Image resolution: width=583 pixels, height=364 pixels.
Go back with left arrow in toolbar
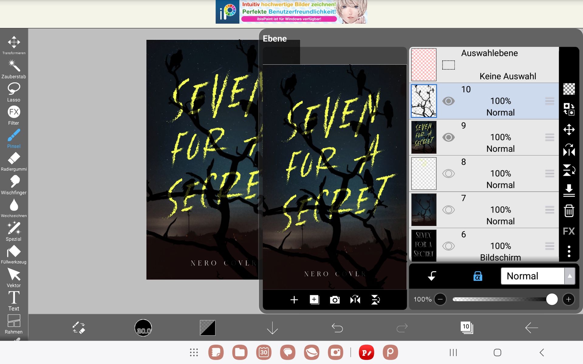531,328
